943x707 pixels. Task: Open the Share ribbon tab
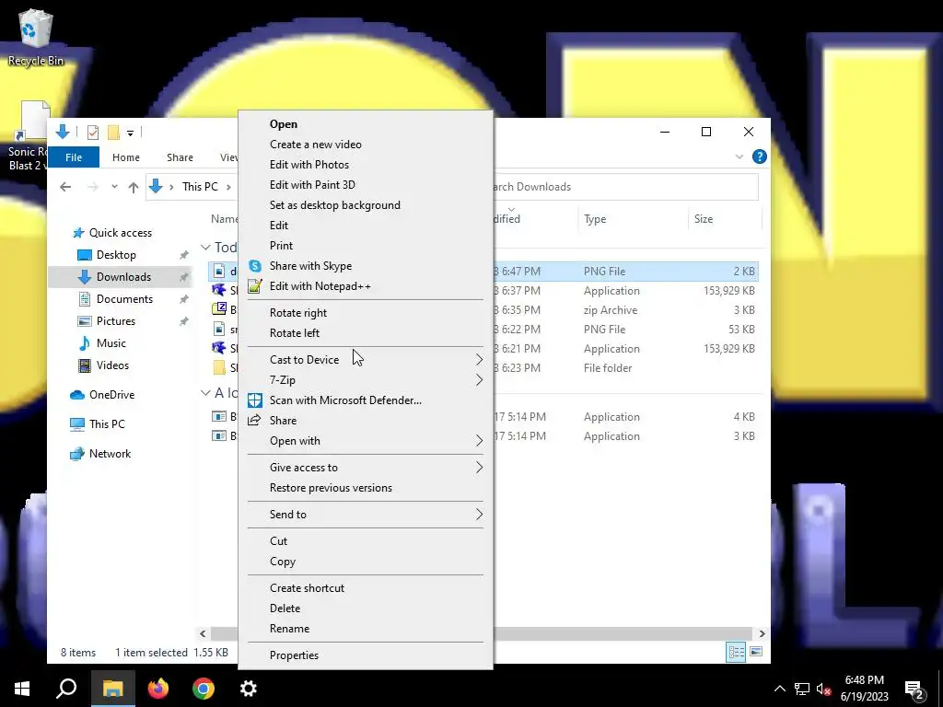(180, 157)
